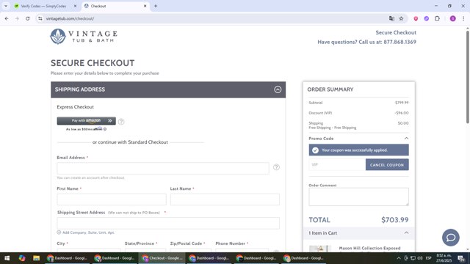Open the purple circle extension icon
The height and width of the screenshot is (264, 470).
[426, 18]
